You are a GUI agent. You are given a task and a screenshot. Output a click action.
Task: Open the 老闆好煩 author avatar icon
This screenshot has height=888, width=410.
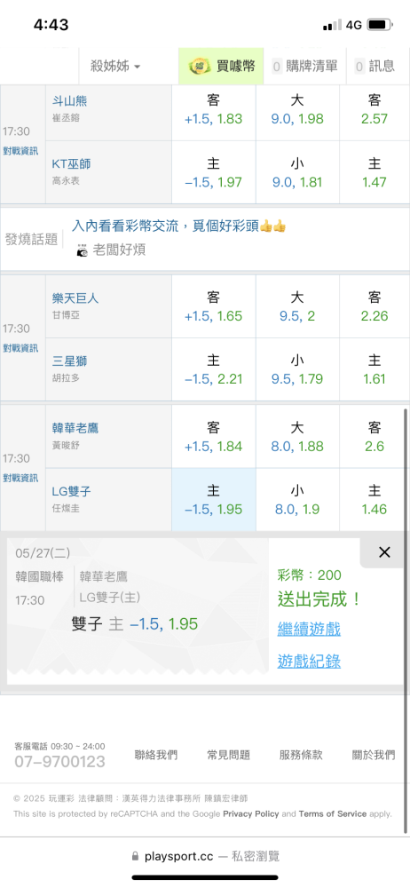[83, 250]
